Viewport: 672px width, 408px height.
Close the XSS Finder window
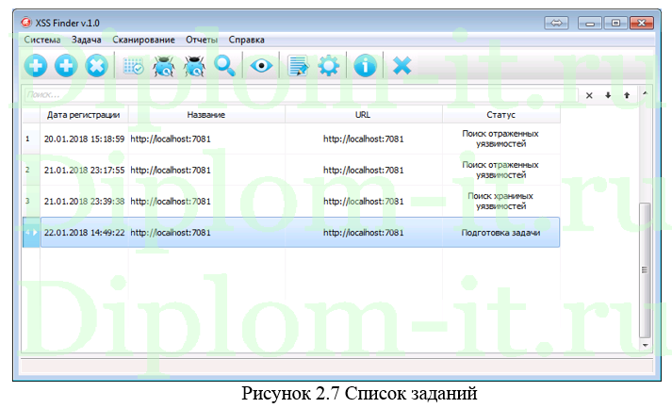(x=642, y=23)
